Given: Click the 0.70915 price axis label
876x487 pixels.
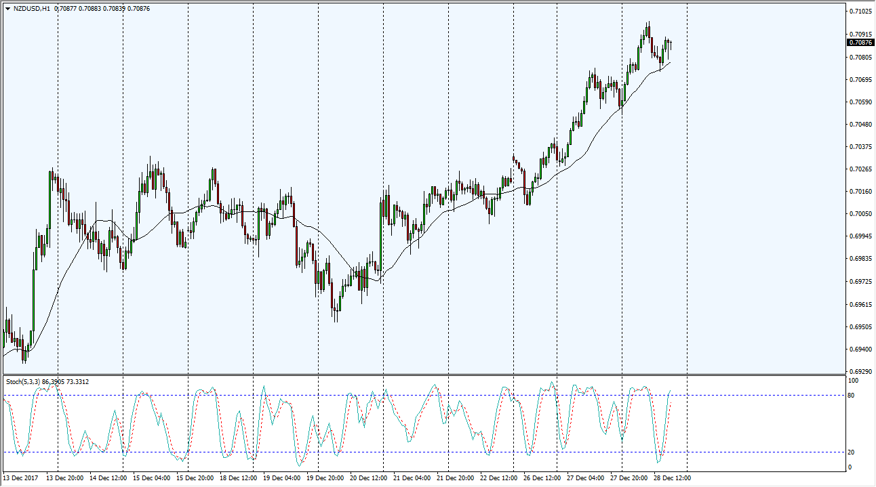Looking at the screenshot, I should tap(860, 34).
